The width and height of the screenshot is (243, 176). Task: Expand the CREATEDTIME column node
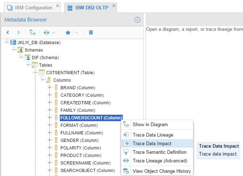(x=50, y=102)
